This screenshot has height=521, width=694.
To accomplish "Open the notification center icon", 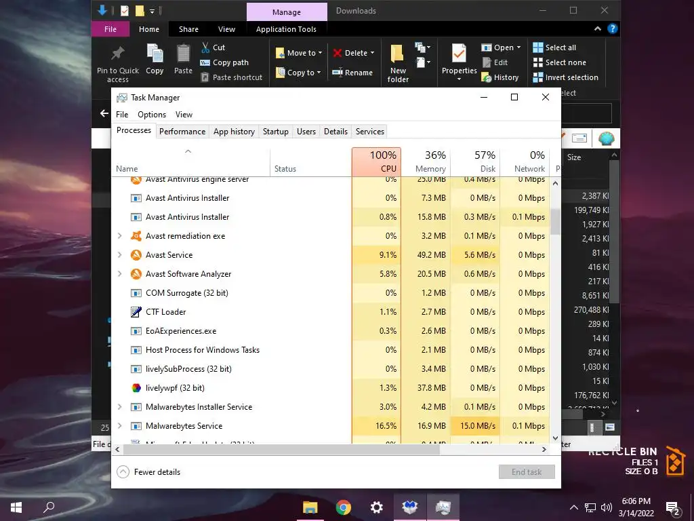I will tap(673, 507).
